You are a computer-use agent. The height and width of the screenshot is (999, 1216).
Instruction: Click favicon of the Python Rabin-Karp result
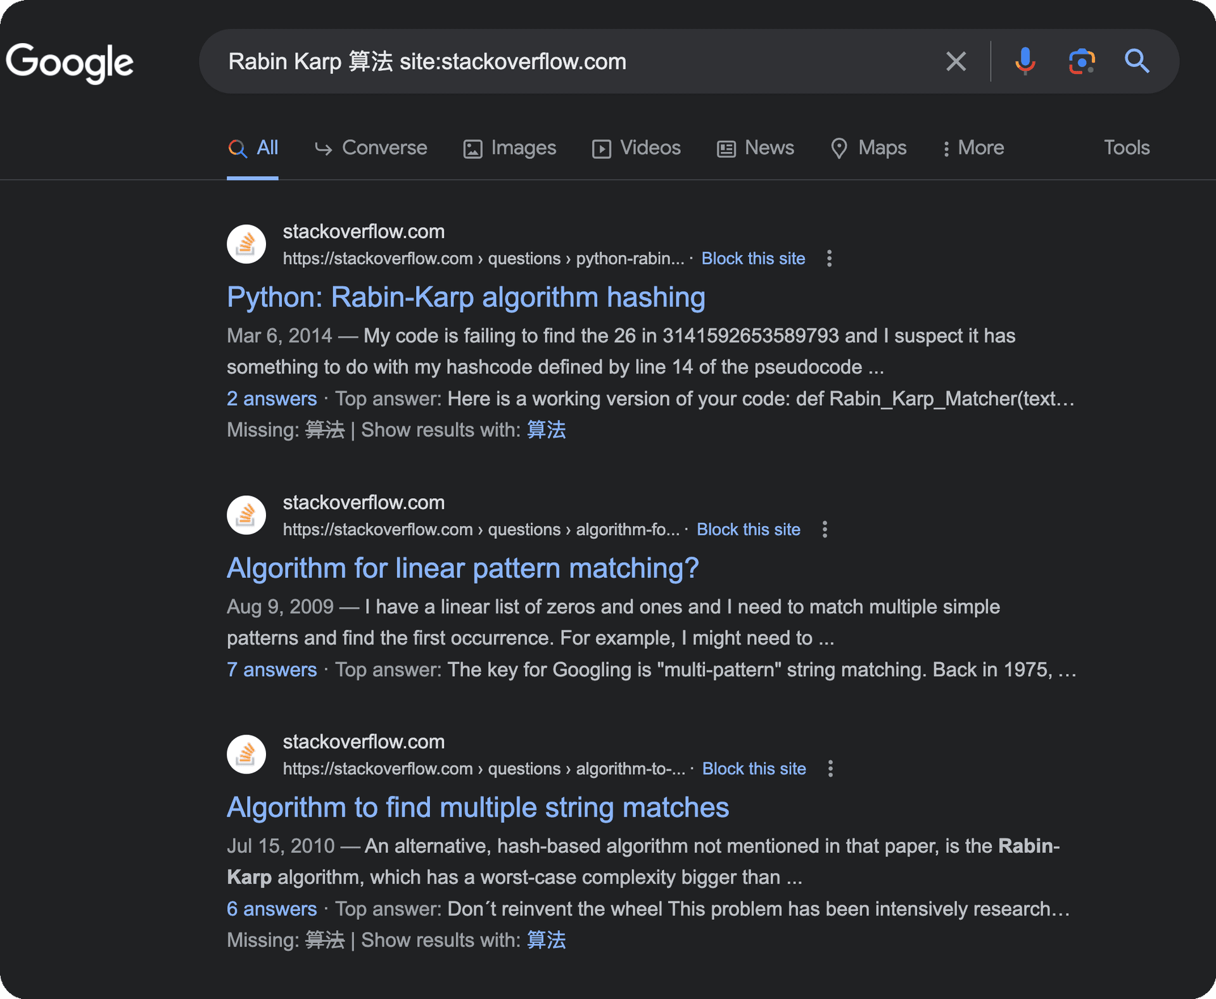246,244
